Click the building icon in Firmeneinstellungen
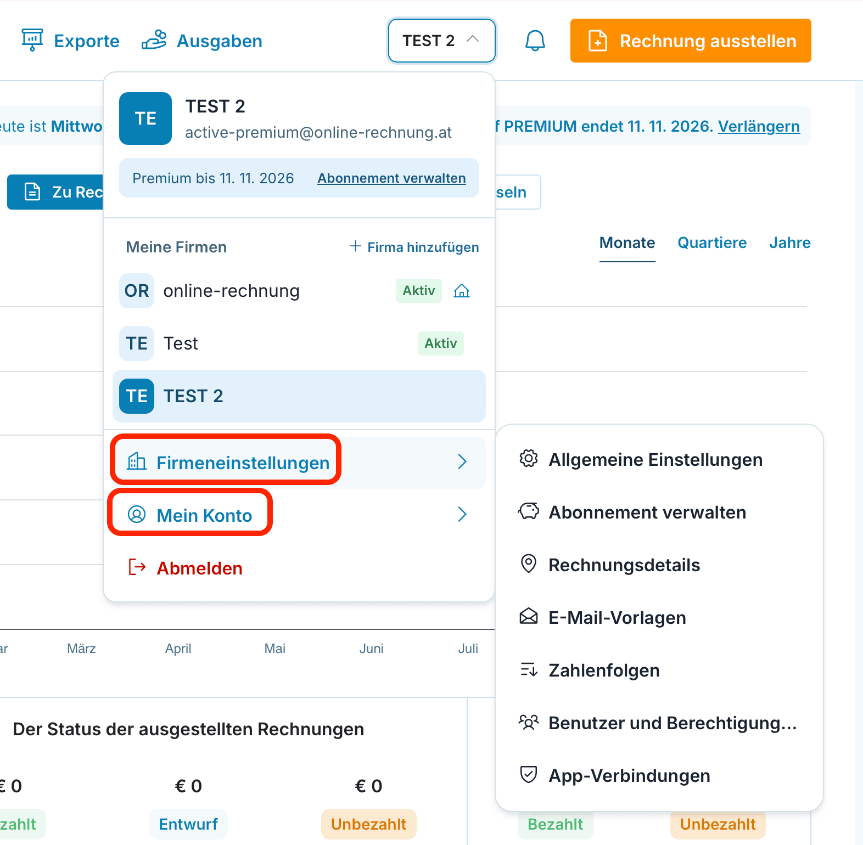 click(x=137, y=461)
